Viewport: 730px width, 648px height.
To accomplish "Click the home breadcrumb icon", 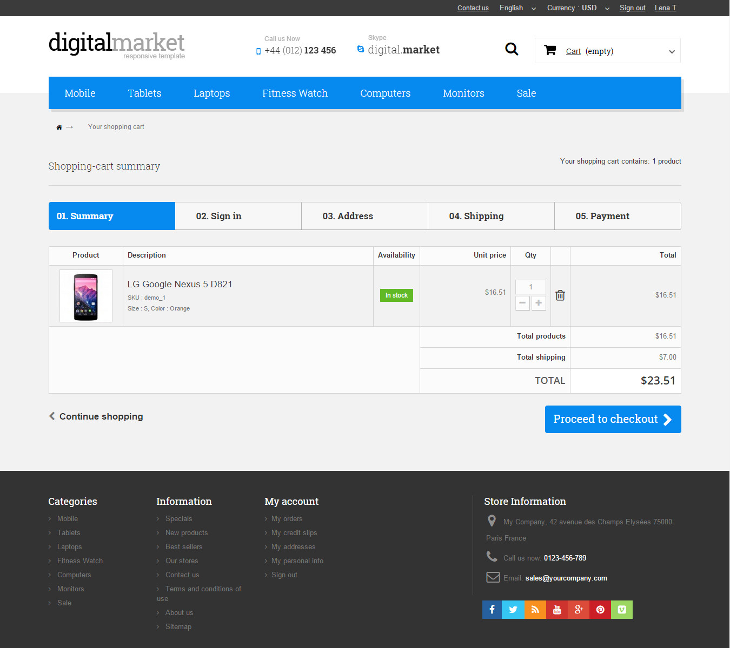I will (59, 127).
